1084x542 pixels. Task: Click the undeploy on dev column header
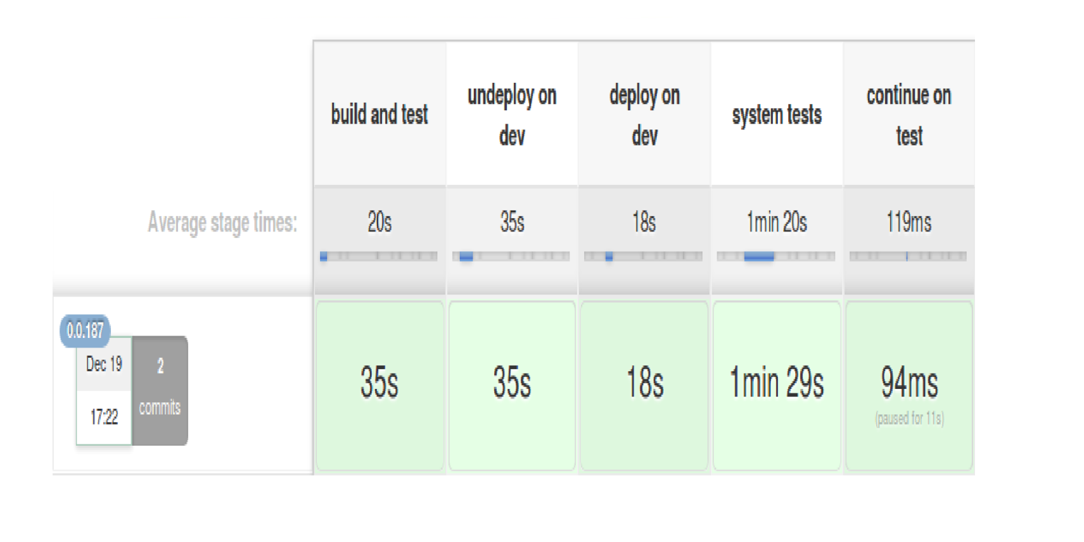click(x=512, y=114)
